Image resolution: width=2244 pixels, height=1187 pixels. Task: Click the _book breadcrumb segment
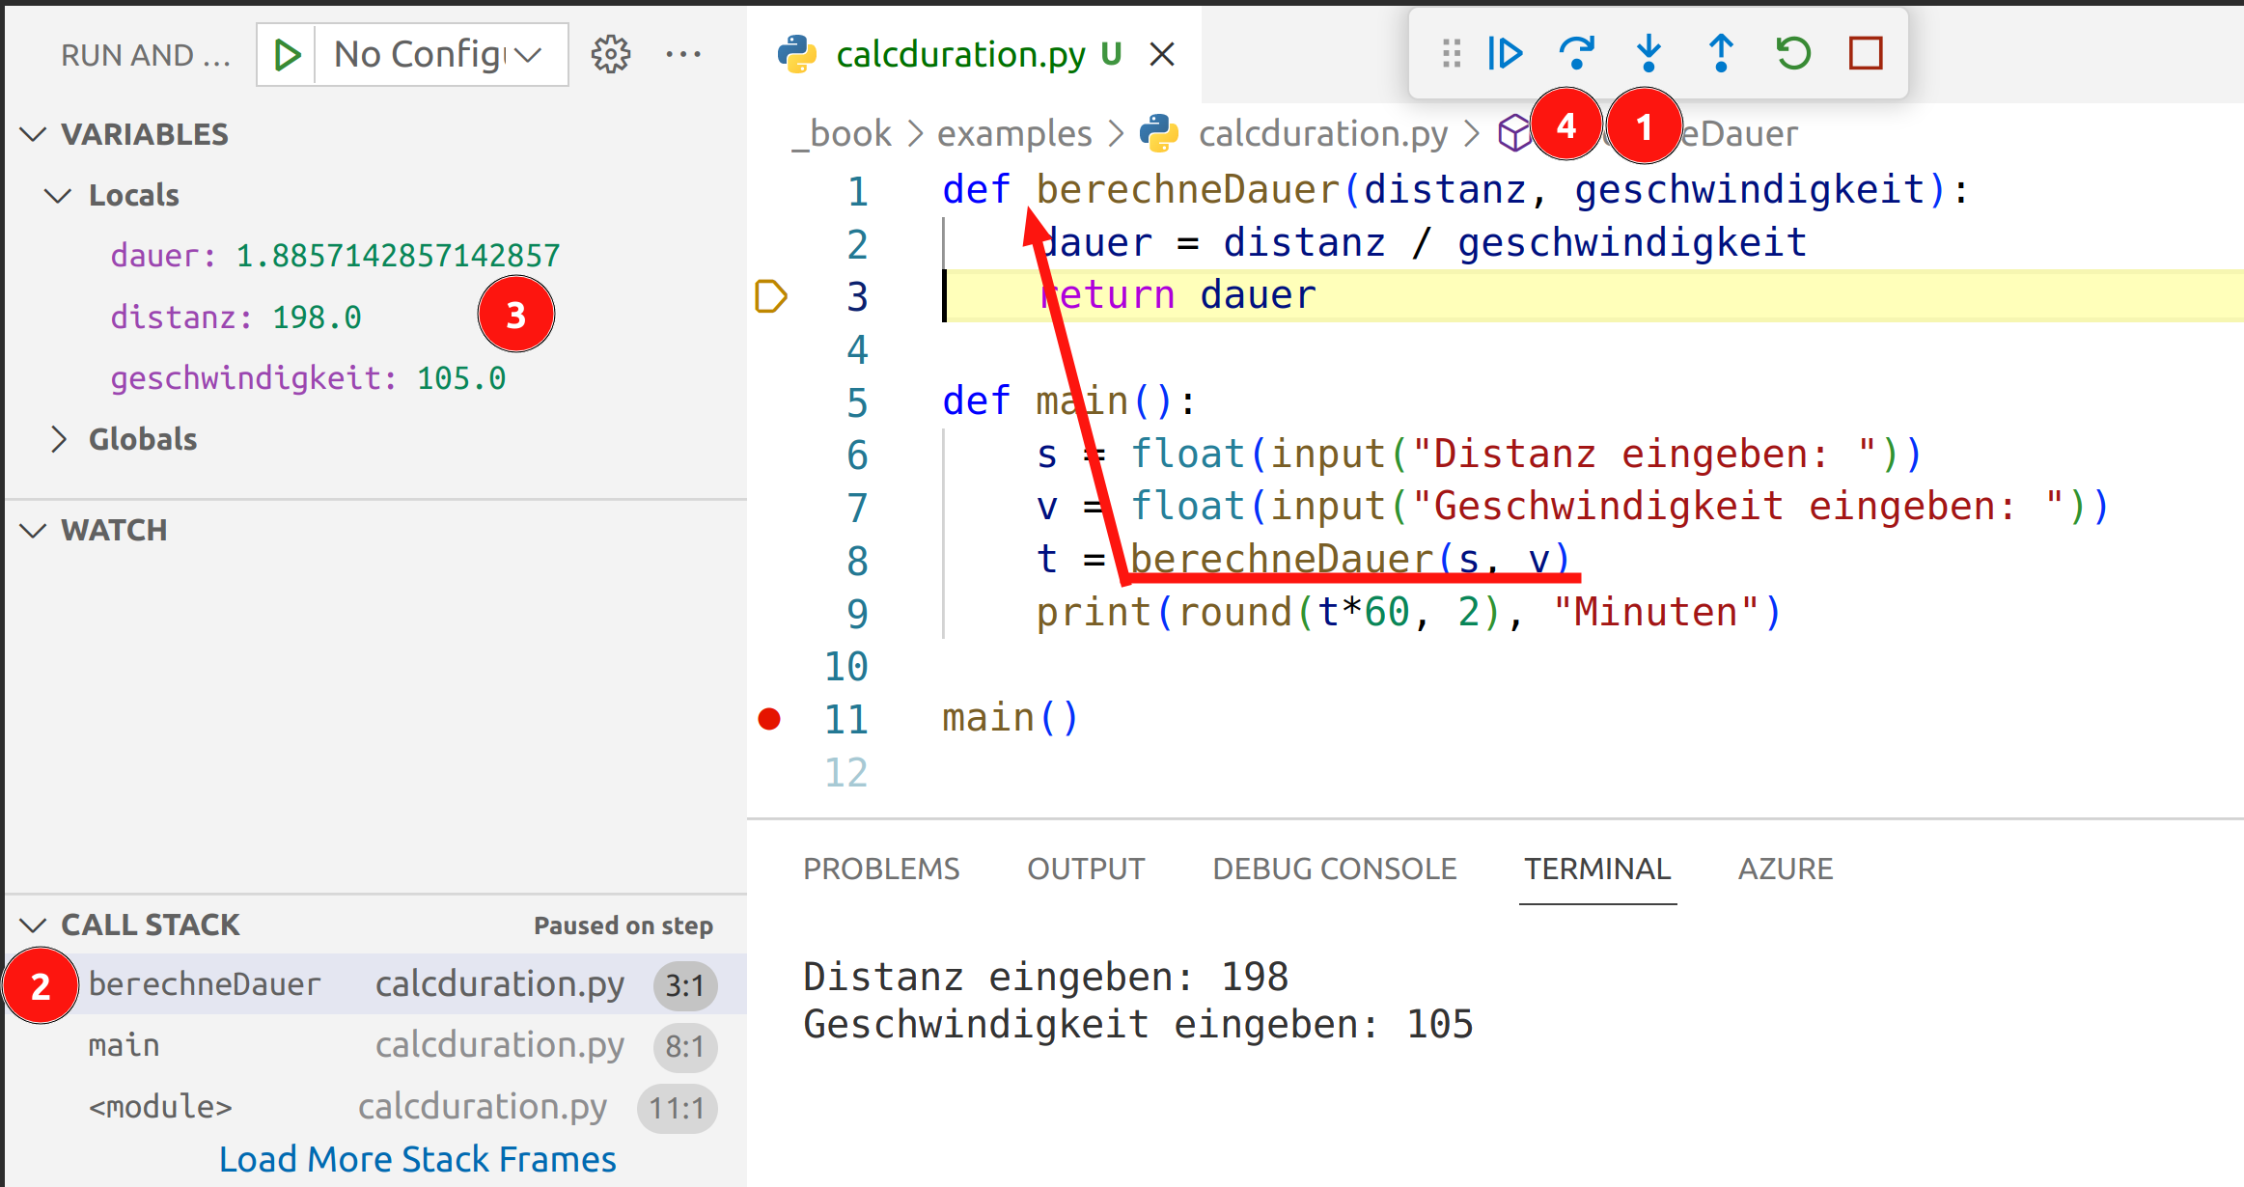841,133
